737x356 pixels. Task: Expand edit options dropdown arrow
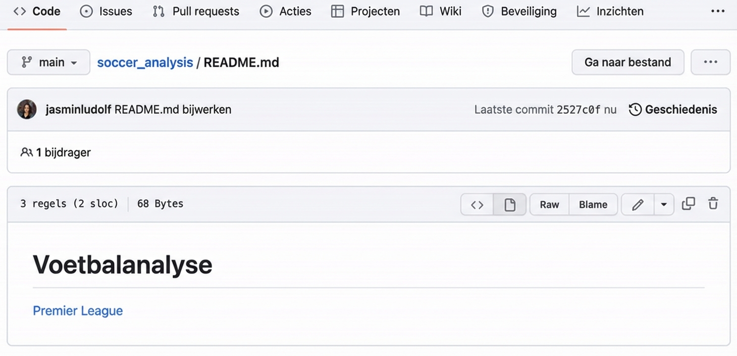(x=663, y=205)
